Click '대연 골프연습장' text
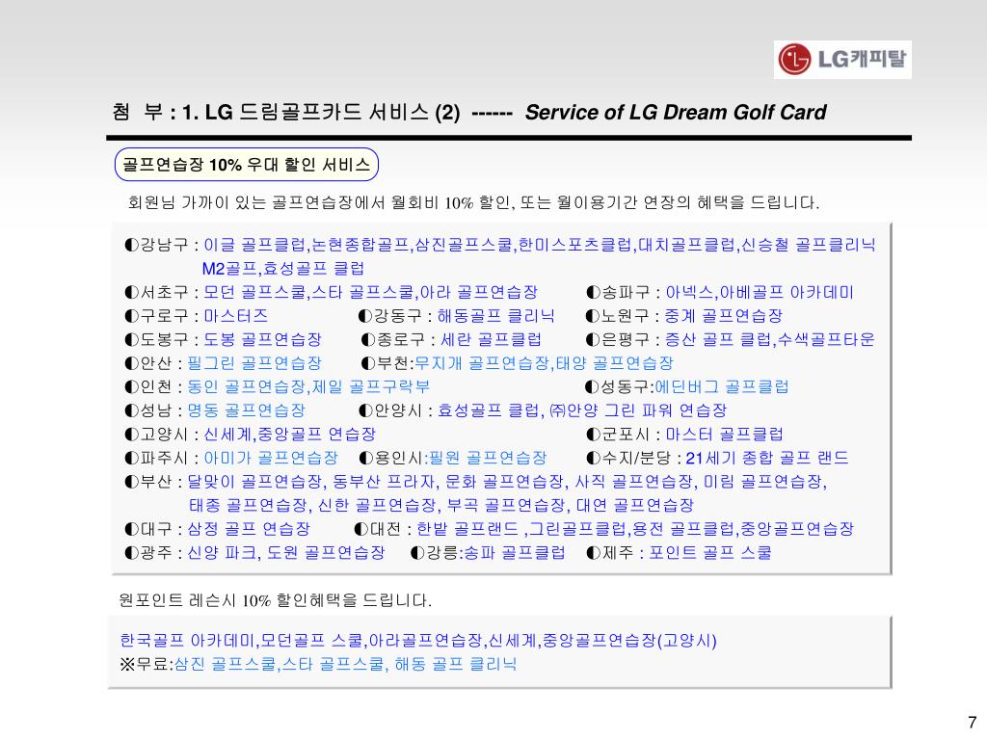Viewport: 987px width, 740px height. (635, 505)
